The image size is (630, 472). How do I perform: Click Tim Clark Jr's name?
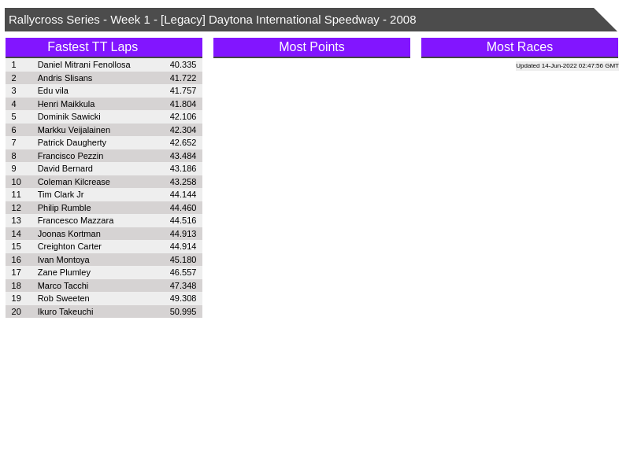[60, 194]
